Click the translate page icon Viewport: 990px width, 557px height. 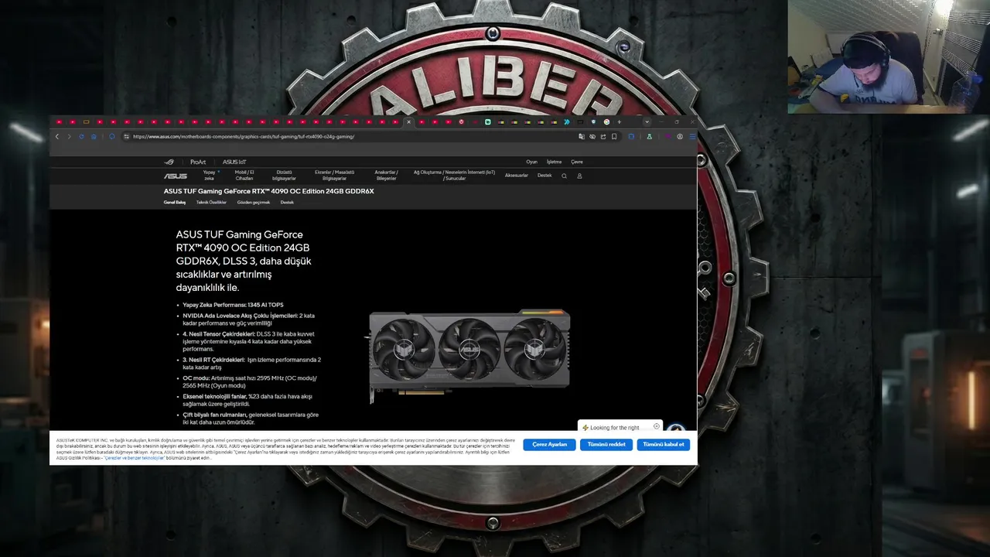[x=582, y=136]
